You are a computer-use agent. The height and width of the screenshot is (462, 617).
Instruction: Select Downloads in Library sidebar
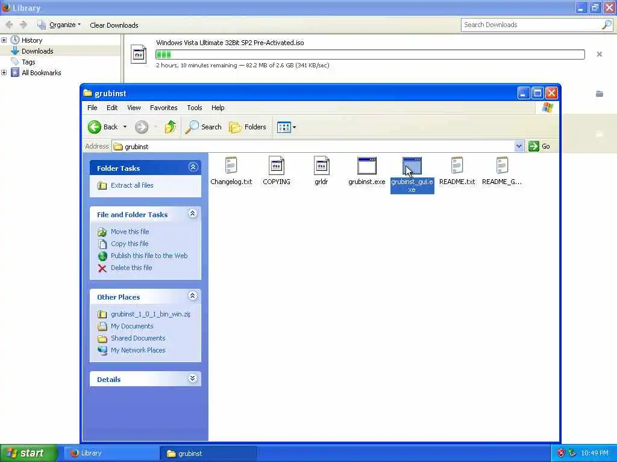click(x=37, y=51)
